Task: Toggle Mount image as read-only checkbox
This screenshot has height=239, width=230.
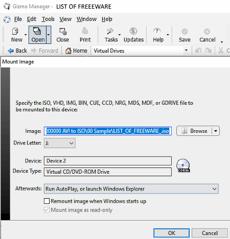Action: tap(47, 210)
